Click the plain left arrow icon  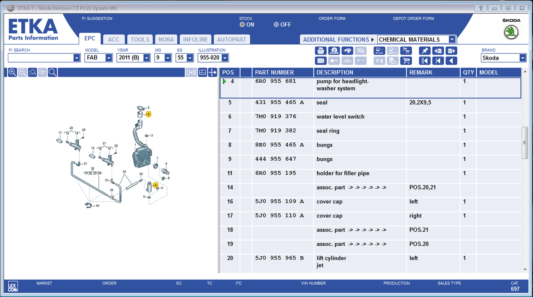coord(451,61)
